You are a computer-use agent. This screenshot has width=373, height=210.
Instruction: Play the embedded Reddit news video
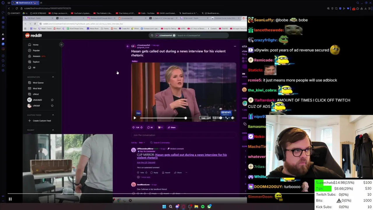(135, 118)
